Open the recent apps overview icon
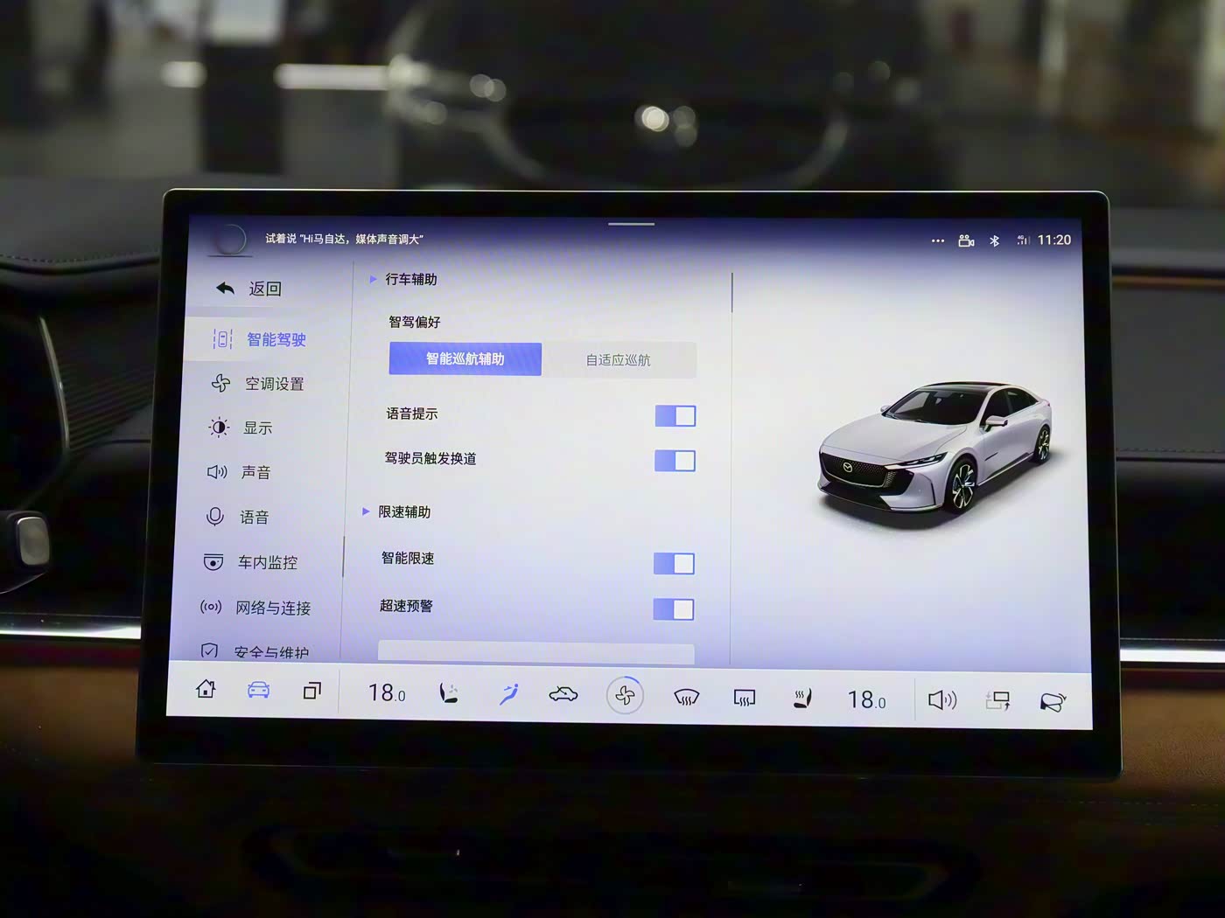 pyautogui.click(x=311, y=692)
